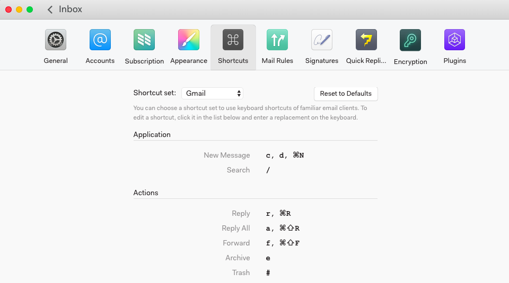The image size is (509, 283).
Task: Edit the Archive shortcut key
Action: pos(268,258)
